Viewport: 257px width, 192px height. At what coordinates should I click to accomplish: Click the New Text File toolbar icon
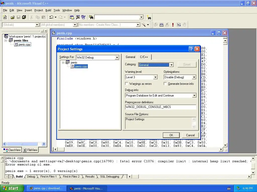pyautogui.click(x=5, y=17)
